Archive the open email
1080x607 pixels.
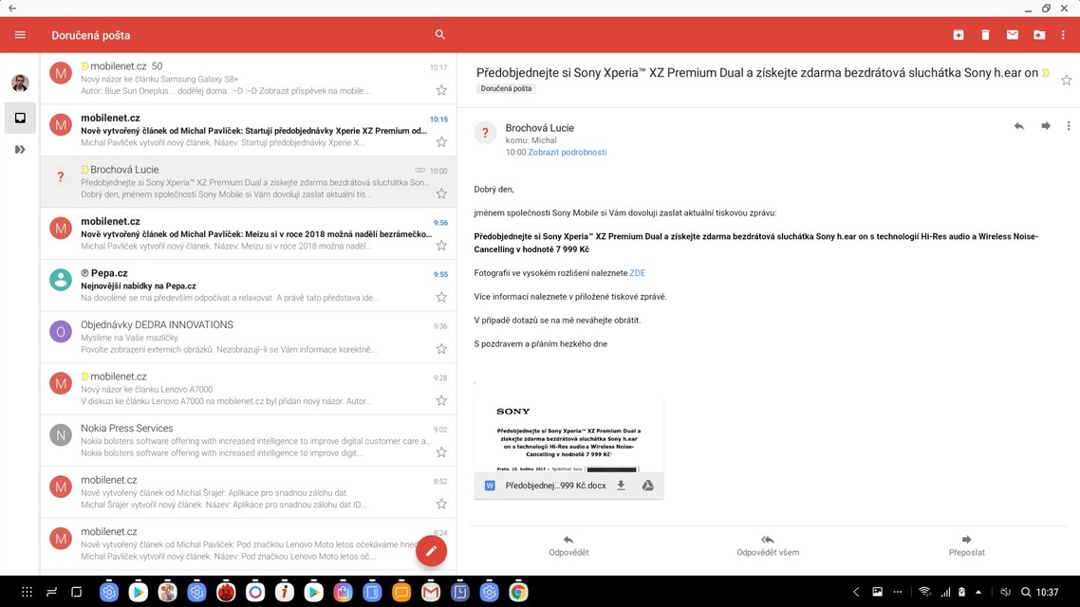tap(959, 35)
